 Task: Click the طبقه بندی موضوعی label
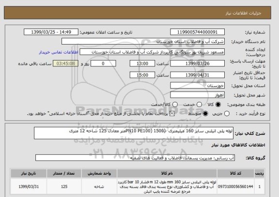click(246, 105)
